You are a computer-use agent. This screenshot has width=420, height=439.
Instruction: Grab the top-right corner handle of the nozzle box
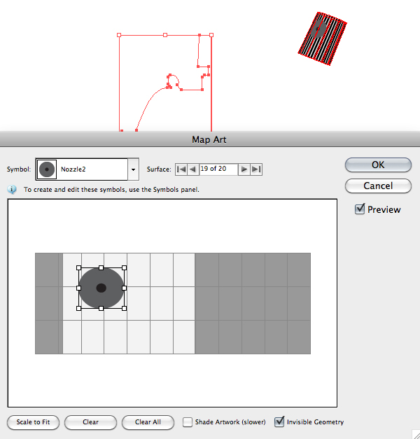tap(125, 267)
